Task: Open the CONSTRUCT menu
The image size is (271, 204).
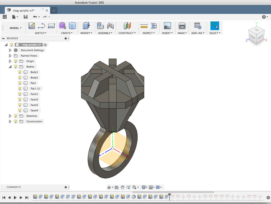Action: (127, 33)
